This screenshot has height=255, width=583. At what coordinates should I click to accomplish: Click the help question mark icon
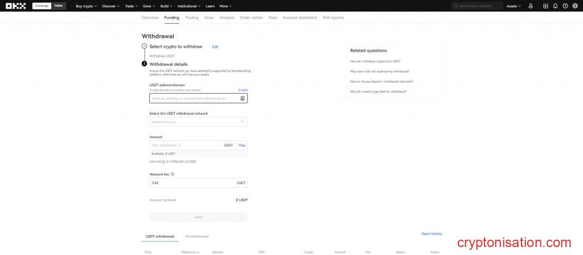(565, 6)
